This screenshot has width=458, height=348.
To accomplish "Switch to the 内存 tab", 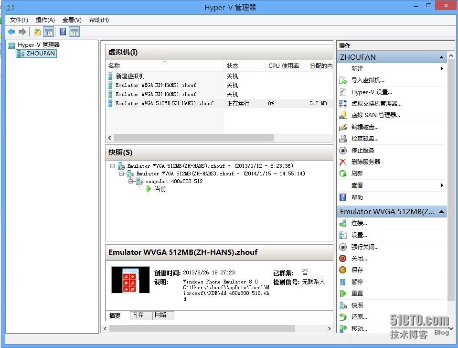I will [x=141, y=315].
